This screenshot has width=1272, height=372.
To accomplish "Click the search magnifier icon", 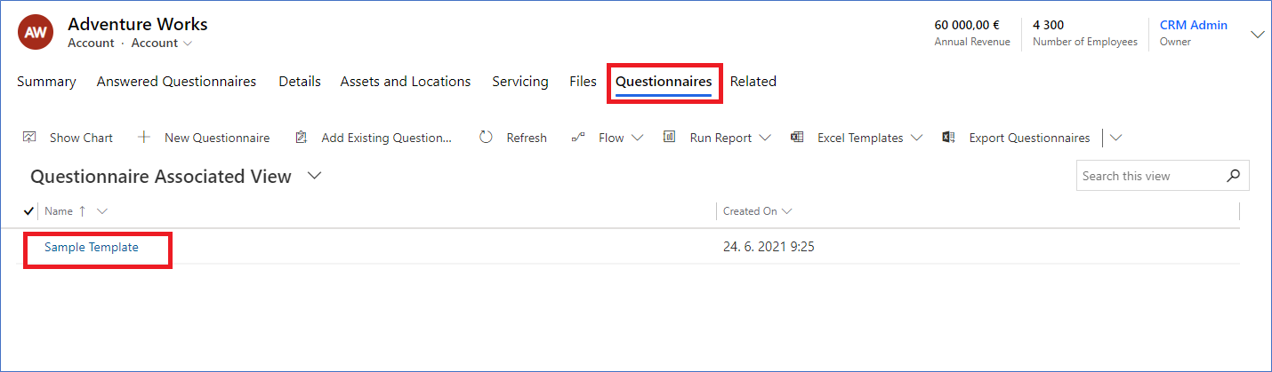I will click(x=1233, y=176).
